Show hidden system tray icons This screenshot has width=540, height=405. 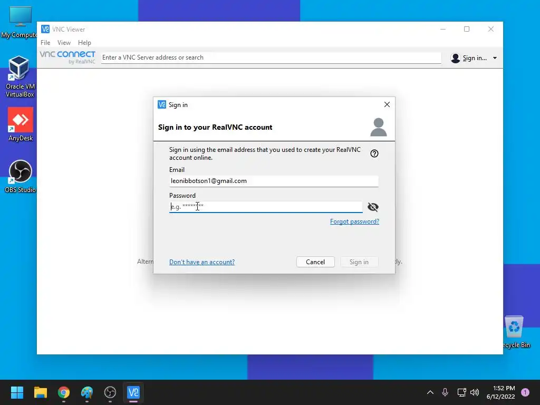430,392
